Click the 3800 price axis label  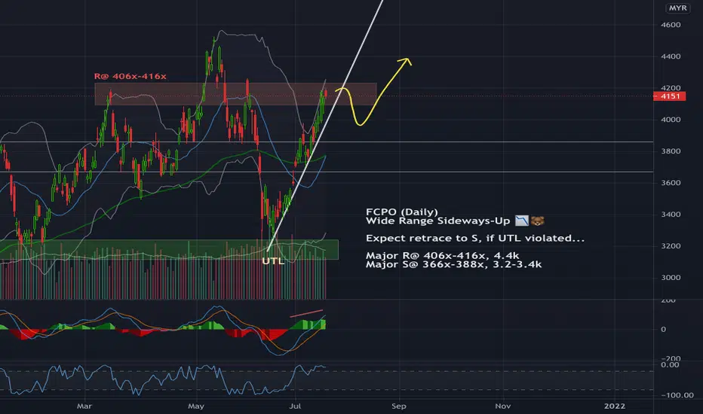[x=671, y=151]
